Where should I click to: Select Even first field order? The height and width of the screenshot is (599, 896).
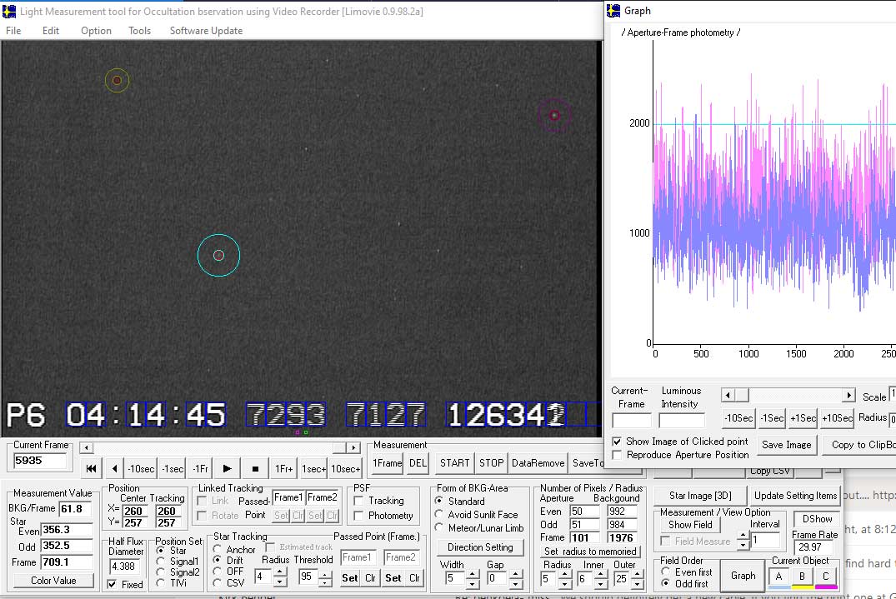666,572
